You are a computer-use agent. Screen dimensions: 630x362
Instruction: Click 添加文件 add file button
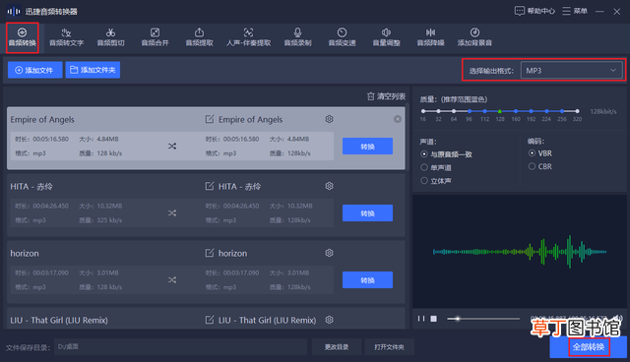coord(35,70)
